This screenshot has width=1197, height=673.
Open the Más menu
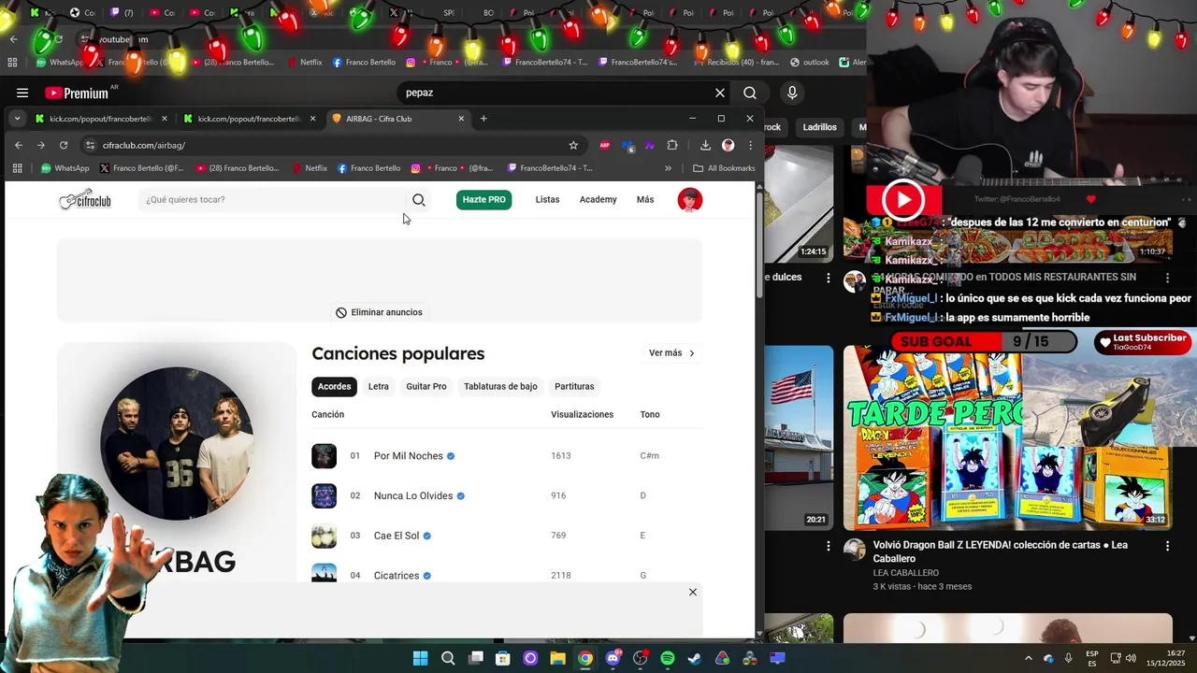pyautogui.click(x=645, y=199)
